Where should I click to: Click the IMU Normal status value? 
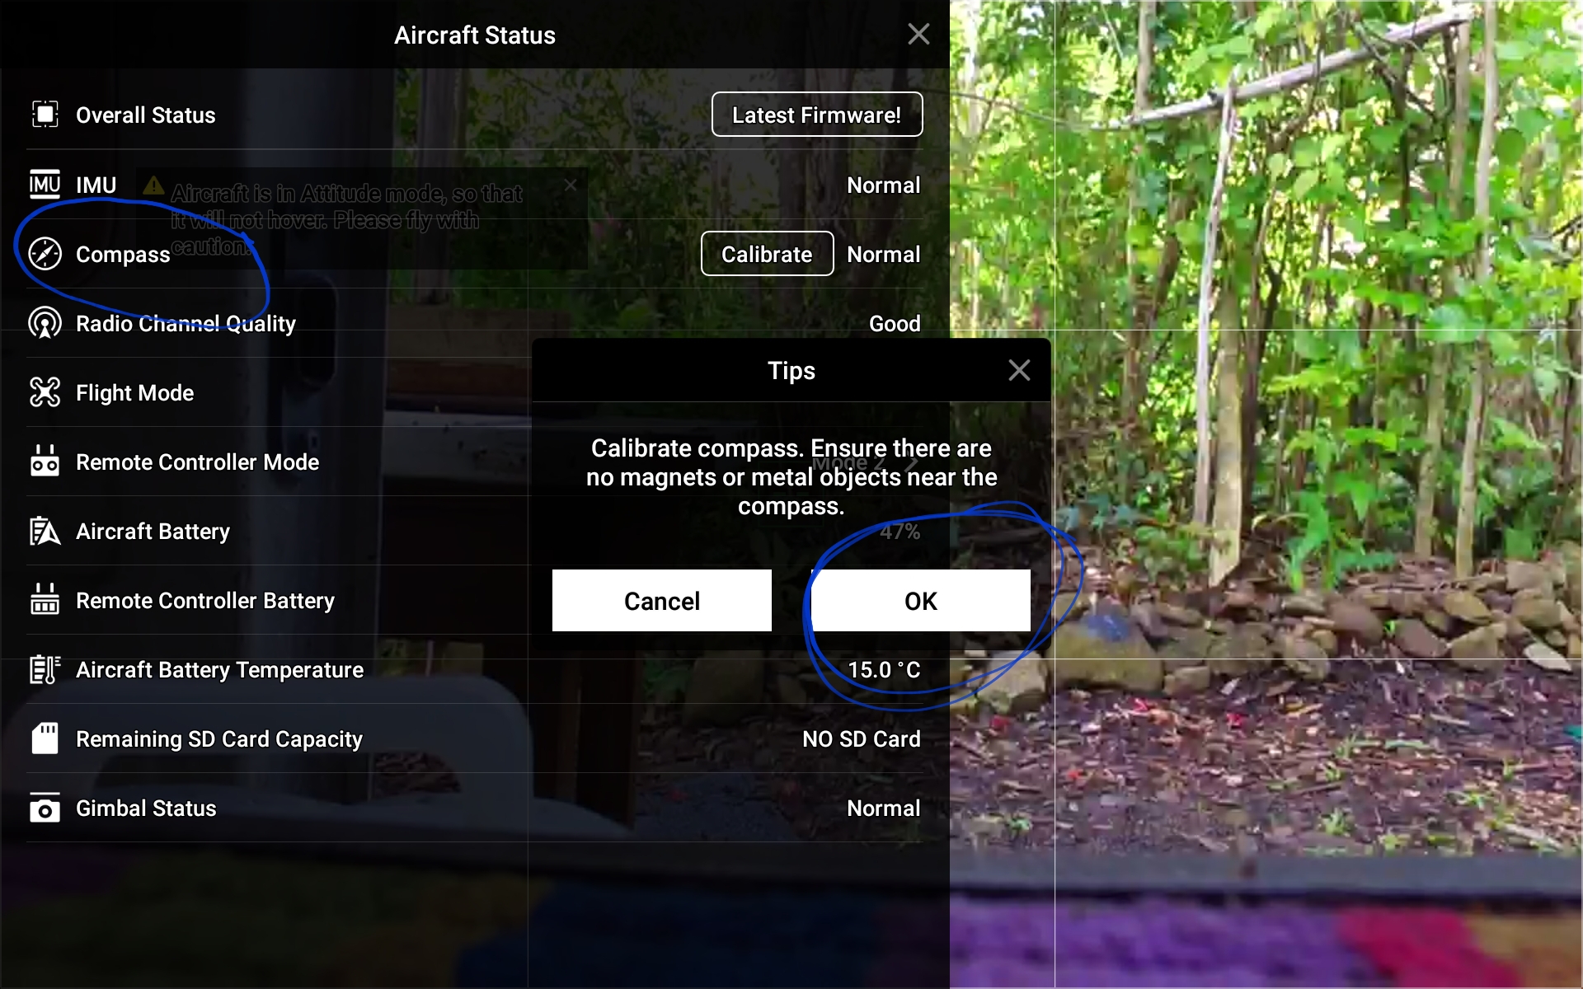click(x=884, y=185)
